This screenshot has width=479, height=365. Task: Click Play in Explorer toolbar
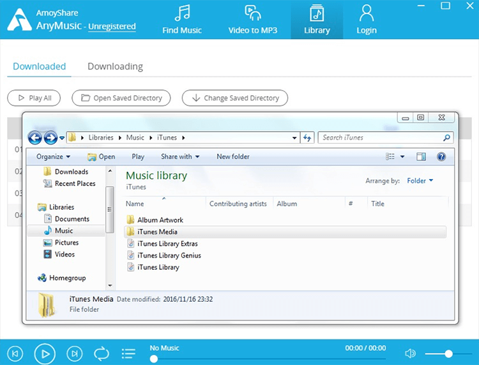(138, 157)
